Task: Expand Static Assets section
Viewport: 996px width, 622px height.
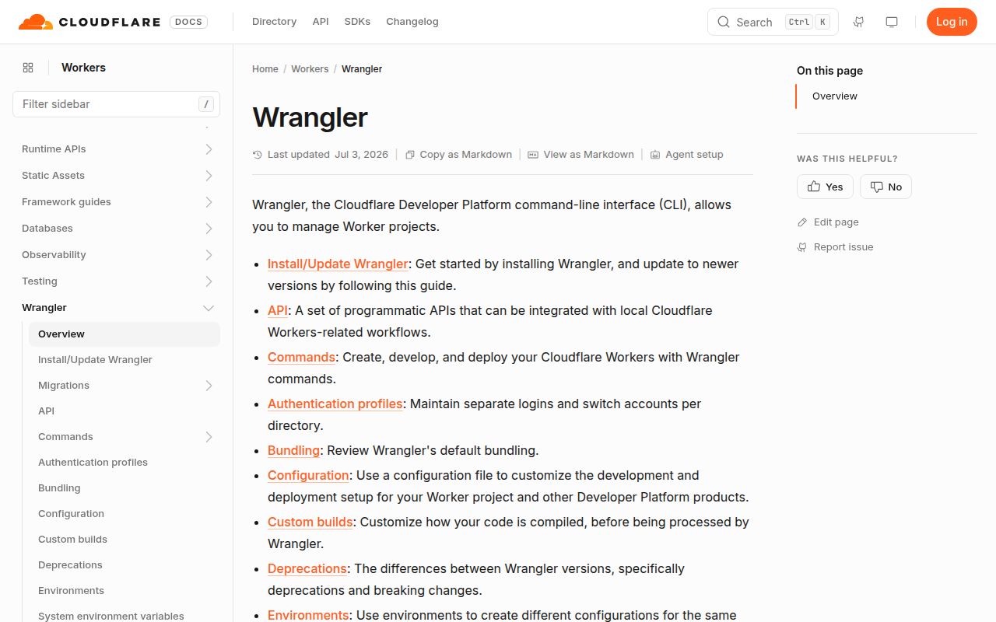Action: [209, 176]
